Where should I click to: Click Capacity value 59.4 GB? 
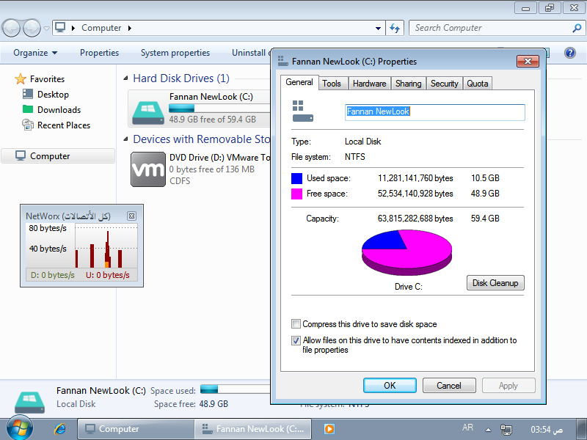tap(485, 218)
